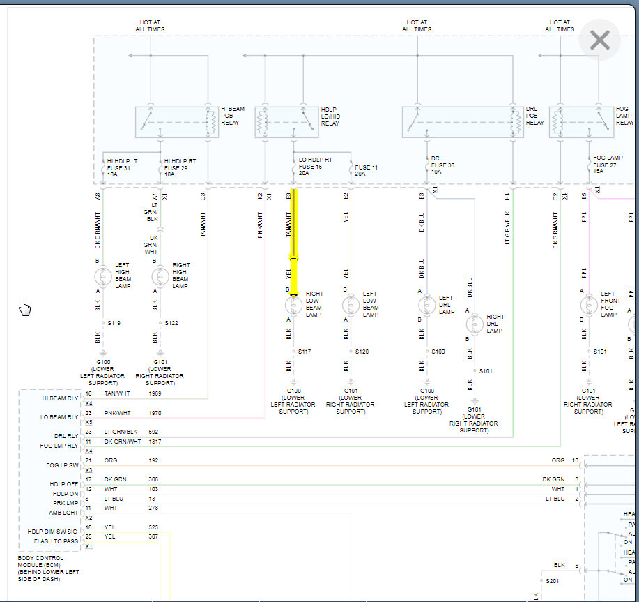Click the DRL PCB RELAY label
This screenshot has height=602, width=639.
point(534,116)
